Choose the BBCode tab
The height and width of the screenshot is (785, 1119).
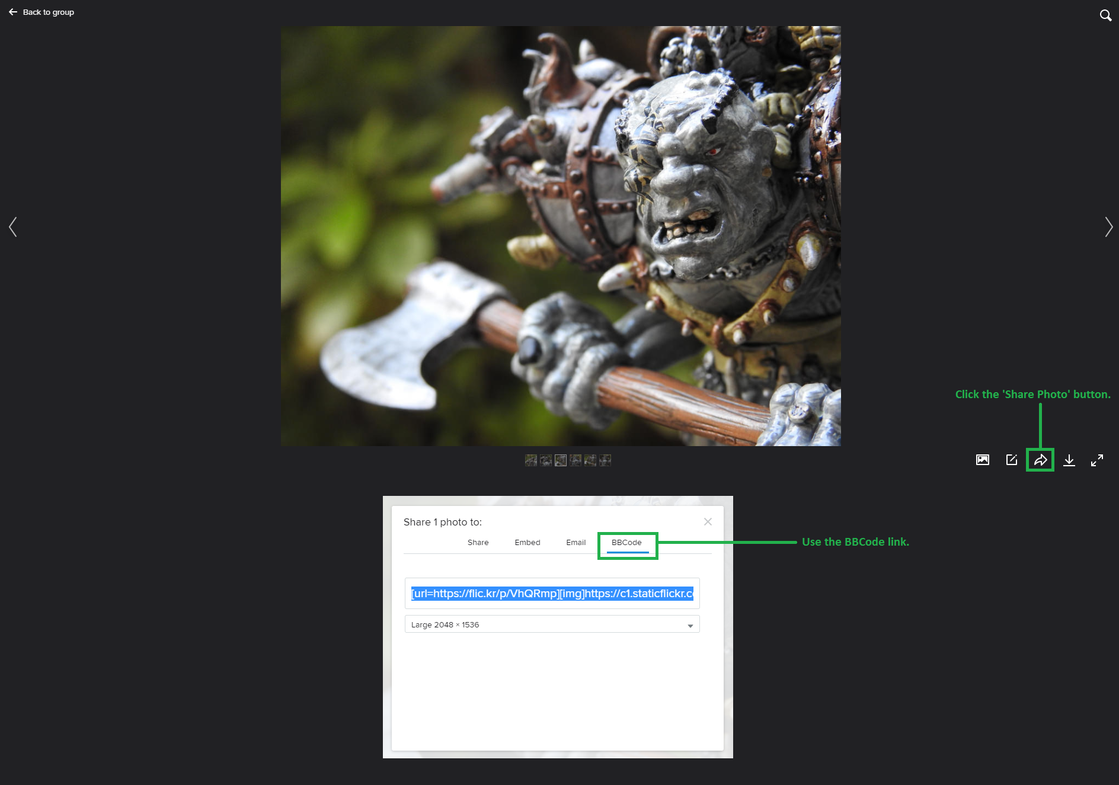pos(626,542)
